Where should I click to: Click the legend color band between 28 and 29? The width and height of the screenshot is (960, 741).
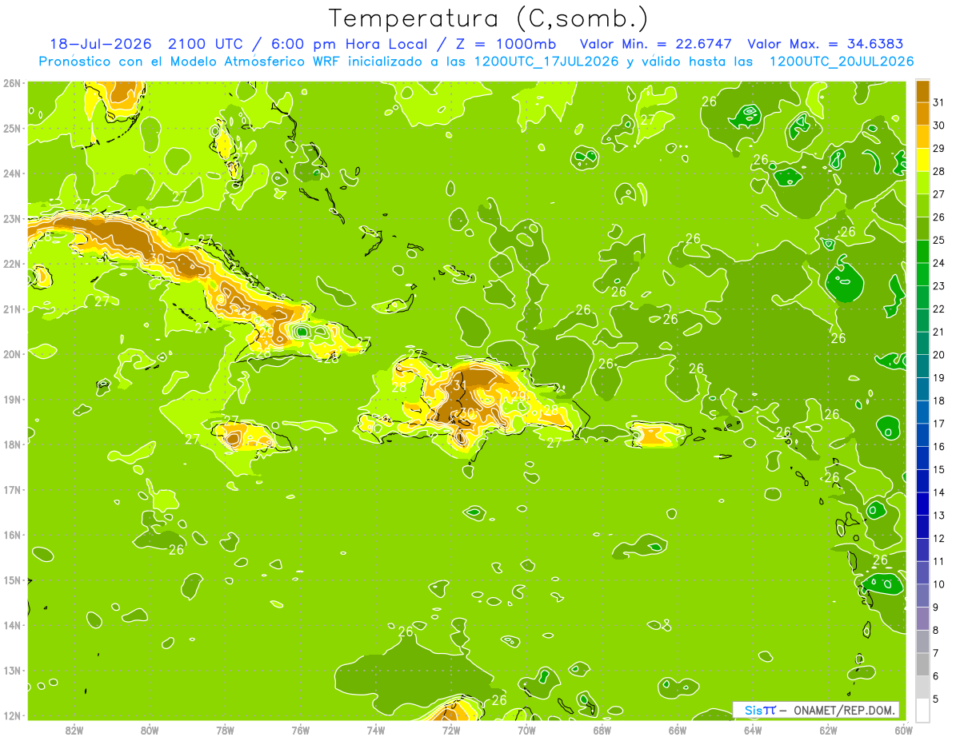(922, 159)
